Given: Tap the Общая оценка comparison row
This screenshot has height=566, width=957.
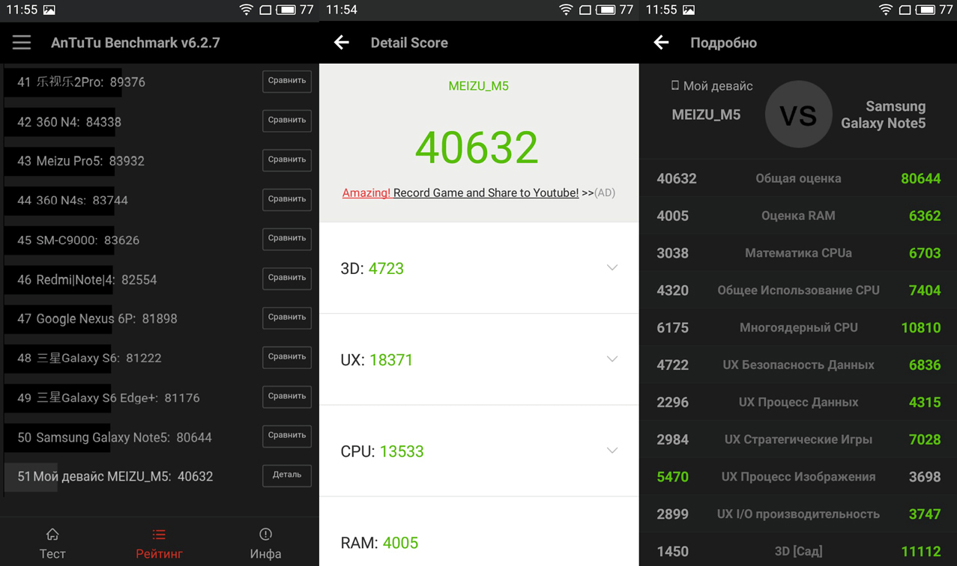Looking at the screenshot, I should point(798,178).
